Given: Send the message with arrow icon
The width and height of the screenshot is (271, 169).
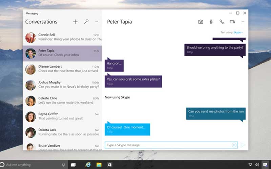Looking at the screenshot, I should (x=243, y=145).
